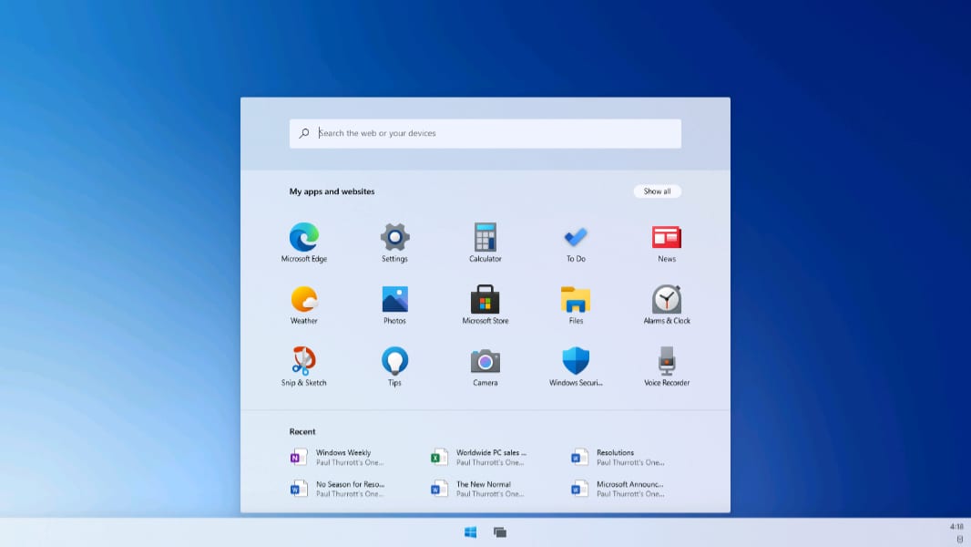This screenshot has height=547, width=971.
Task: Launch Alarms & Clock app
Action: (x=666, y=300)
